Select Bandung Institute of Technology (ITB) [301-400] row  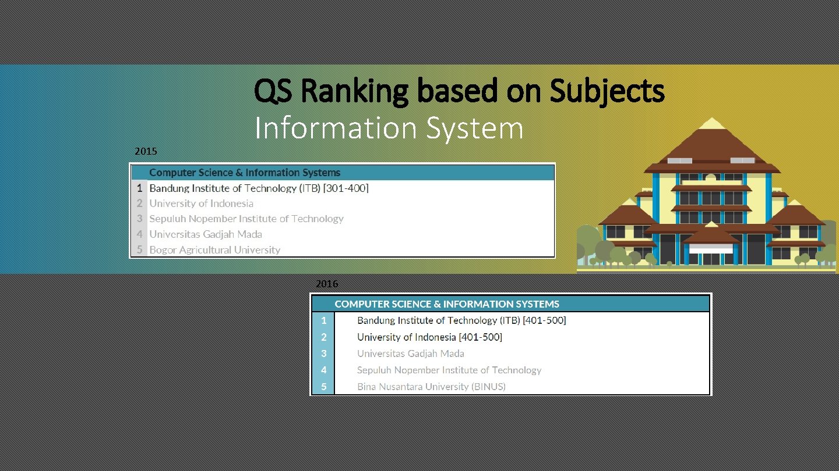343,188
